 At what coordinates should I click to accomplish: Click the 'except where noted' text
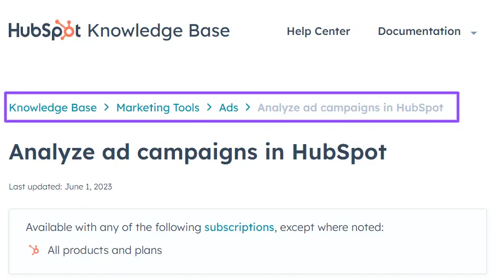[x=332, y=227]
